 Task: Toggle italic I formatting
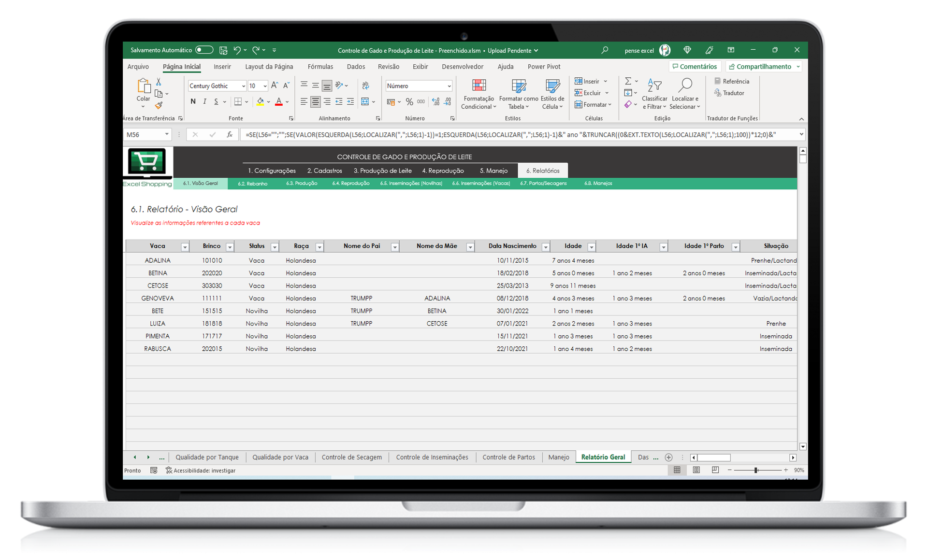[204, 101]
